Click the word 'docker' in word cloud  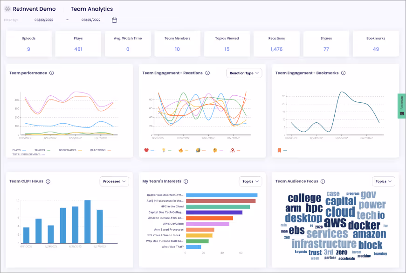click(x=364, y=225)
